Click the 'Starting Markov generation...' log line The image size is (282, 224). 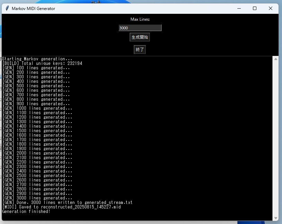click(x=37, y=59)
